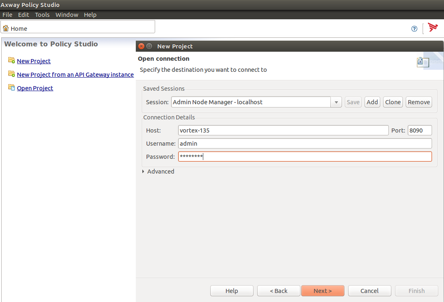Click the Open Project link
Screen dimensions: 444x302
(x=35, y=88)
